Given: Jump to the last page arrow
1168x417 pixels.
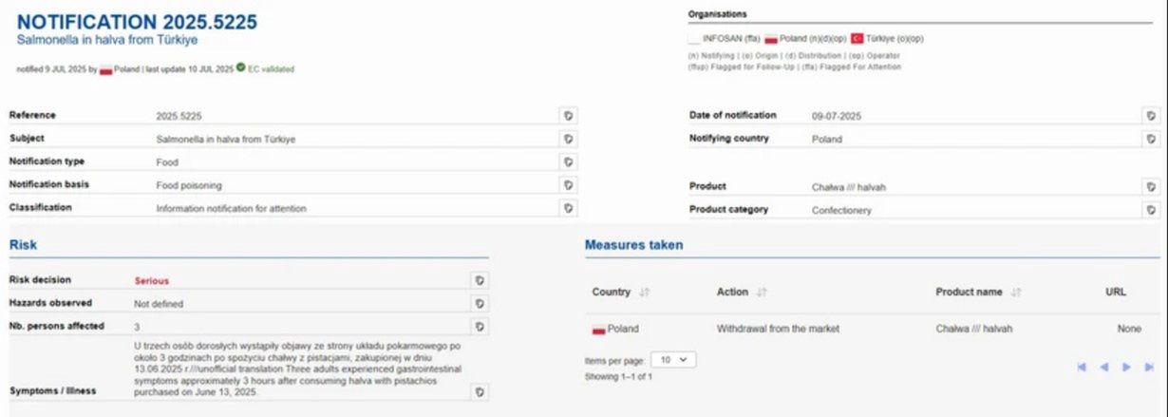Looking at the screenshot, I should click(x=1149, y=367).
